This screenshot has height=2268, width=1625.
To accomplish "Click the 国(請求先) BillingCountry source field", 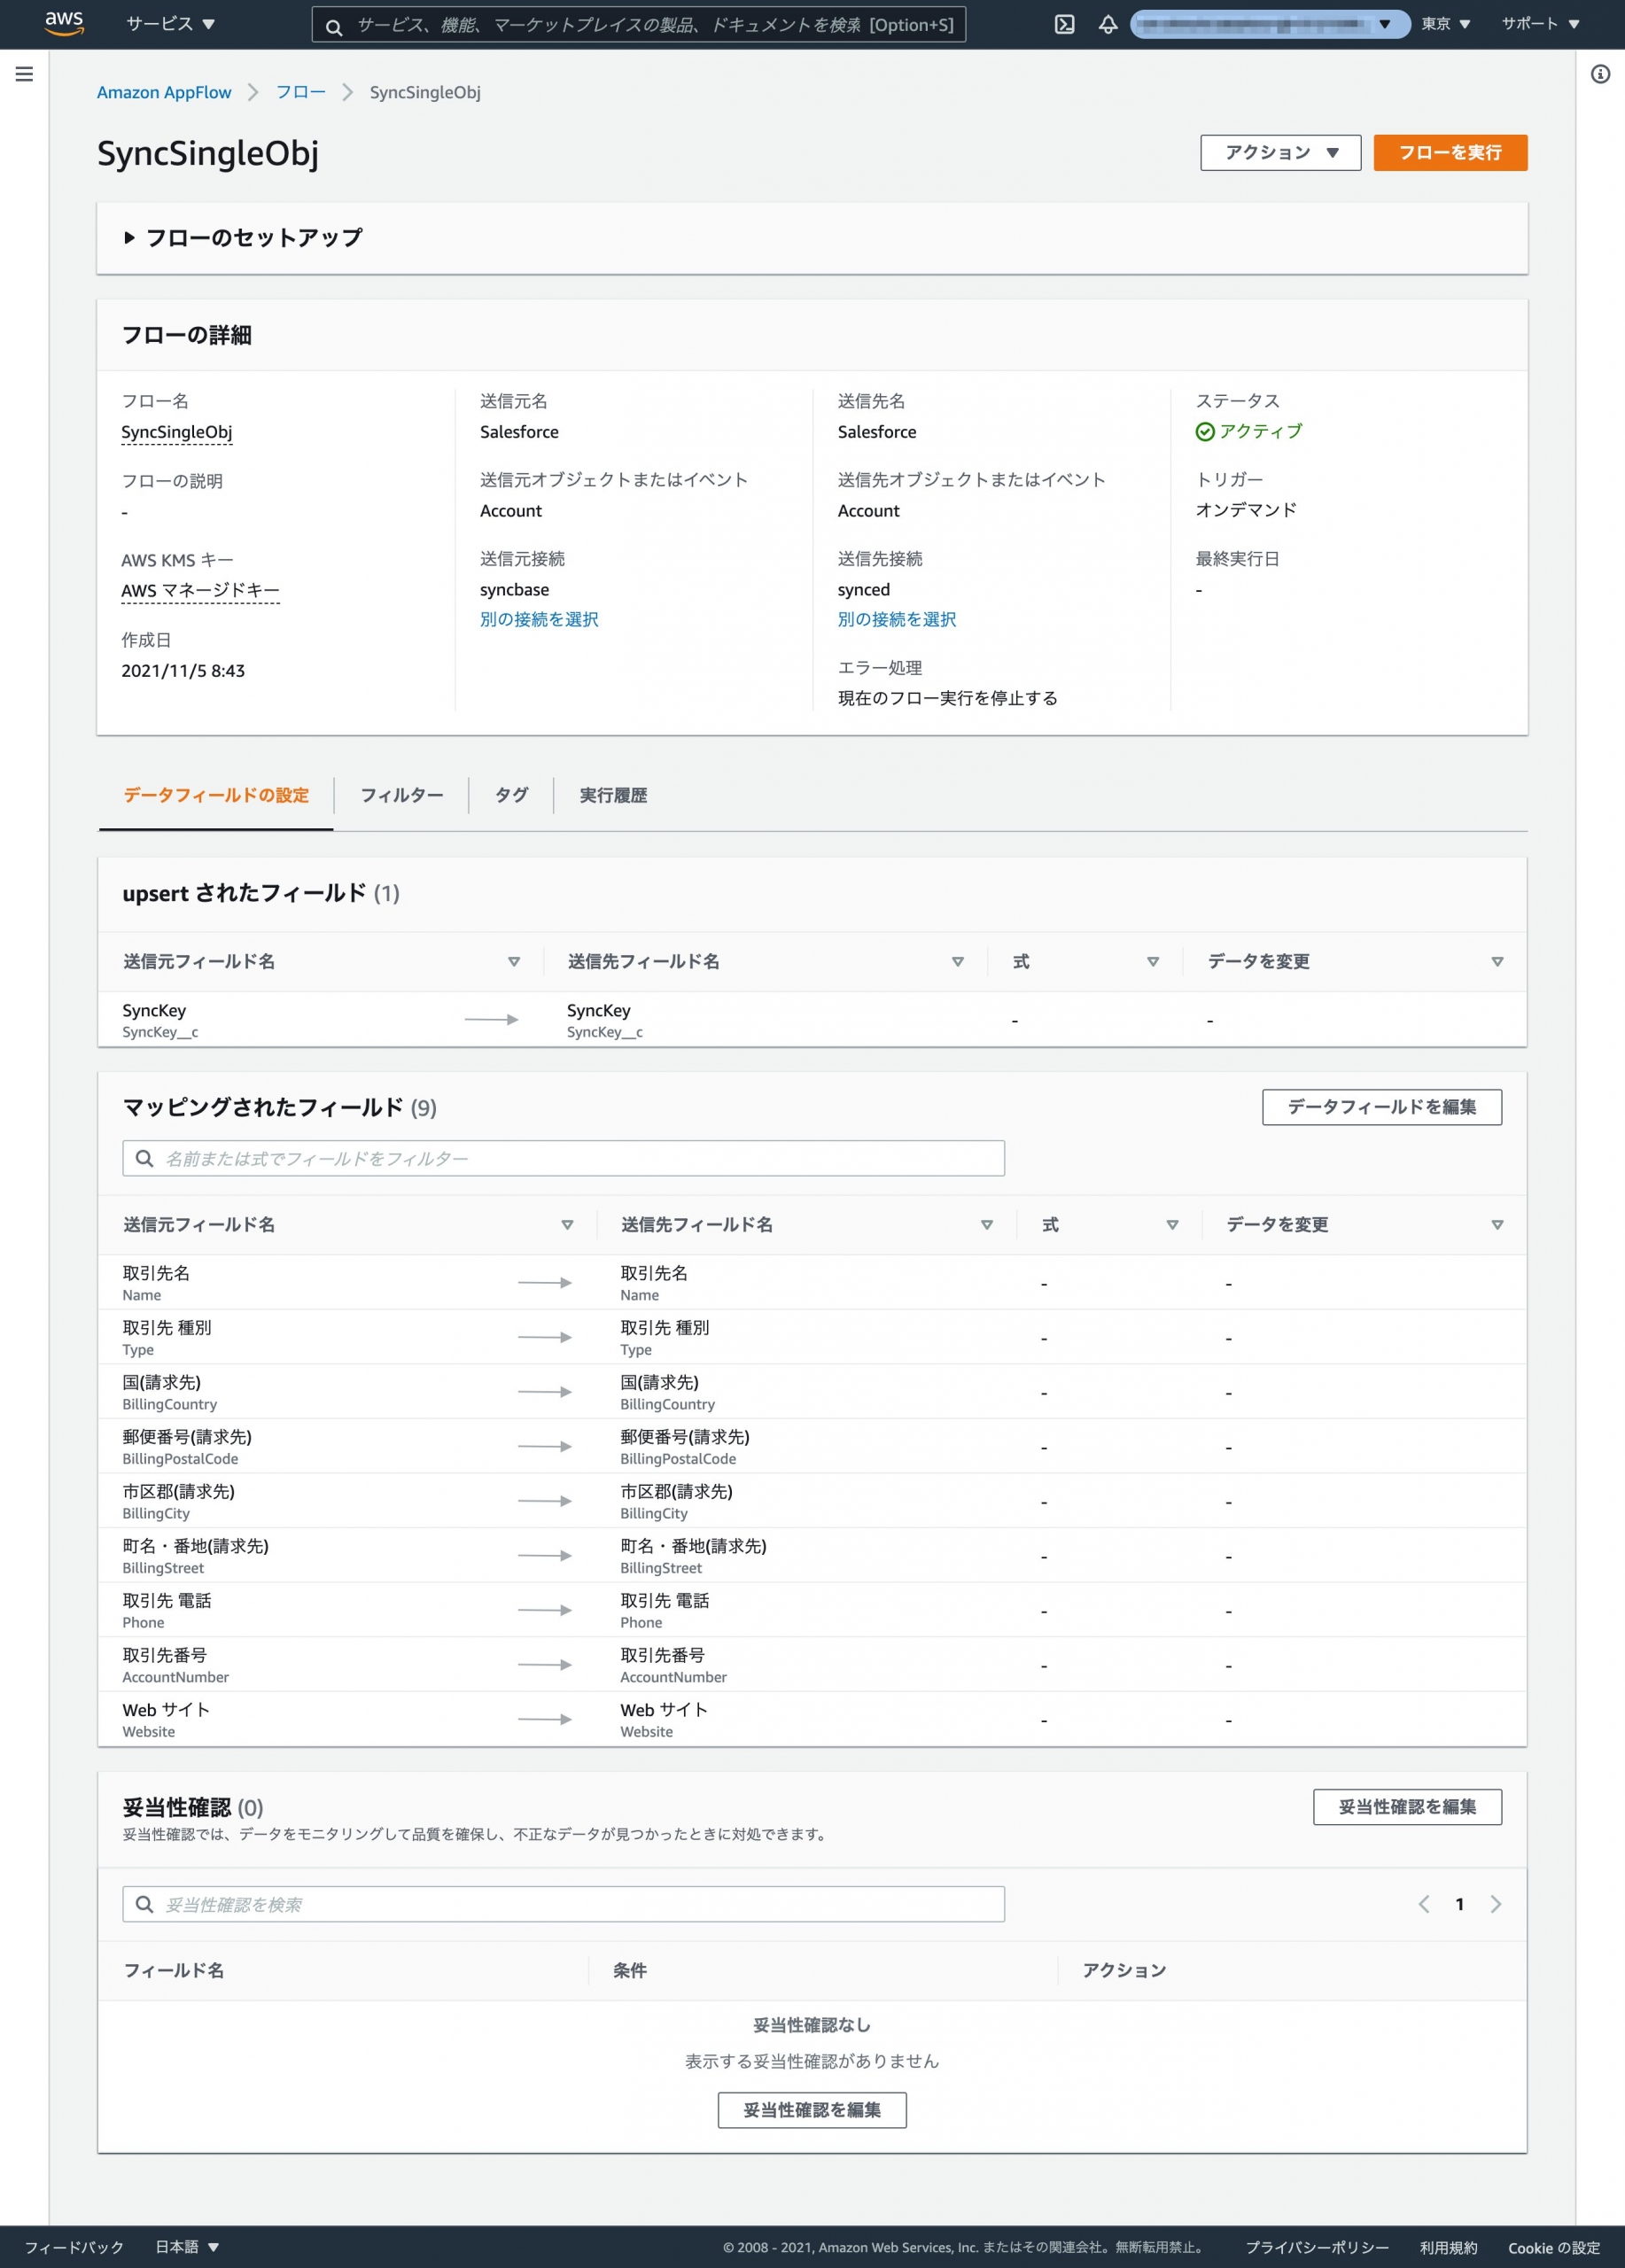I will tap(170, 1392).
